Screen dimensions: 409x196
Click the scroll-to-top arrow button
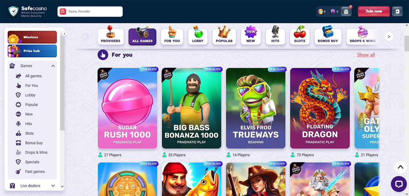click(x=400, y=167)
